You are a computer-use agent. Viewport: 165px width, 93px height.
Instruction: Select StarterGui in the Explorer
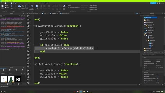148,34
